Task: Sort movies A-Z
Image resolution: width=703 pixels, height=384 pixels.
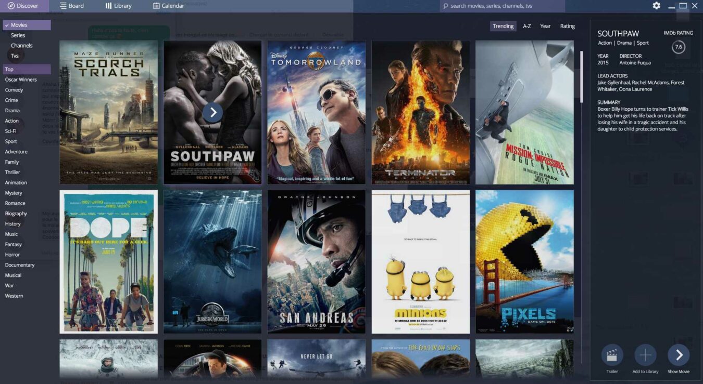Action: pos(527,26)
